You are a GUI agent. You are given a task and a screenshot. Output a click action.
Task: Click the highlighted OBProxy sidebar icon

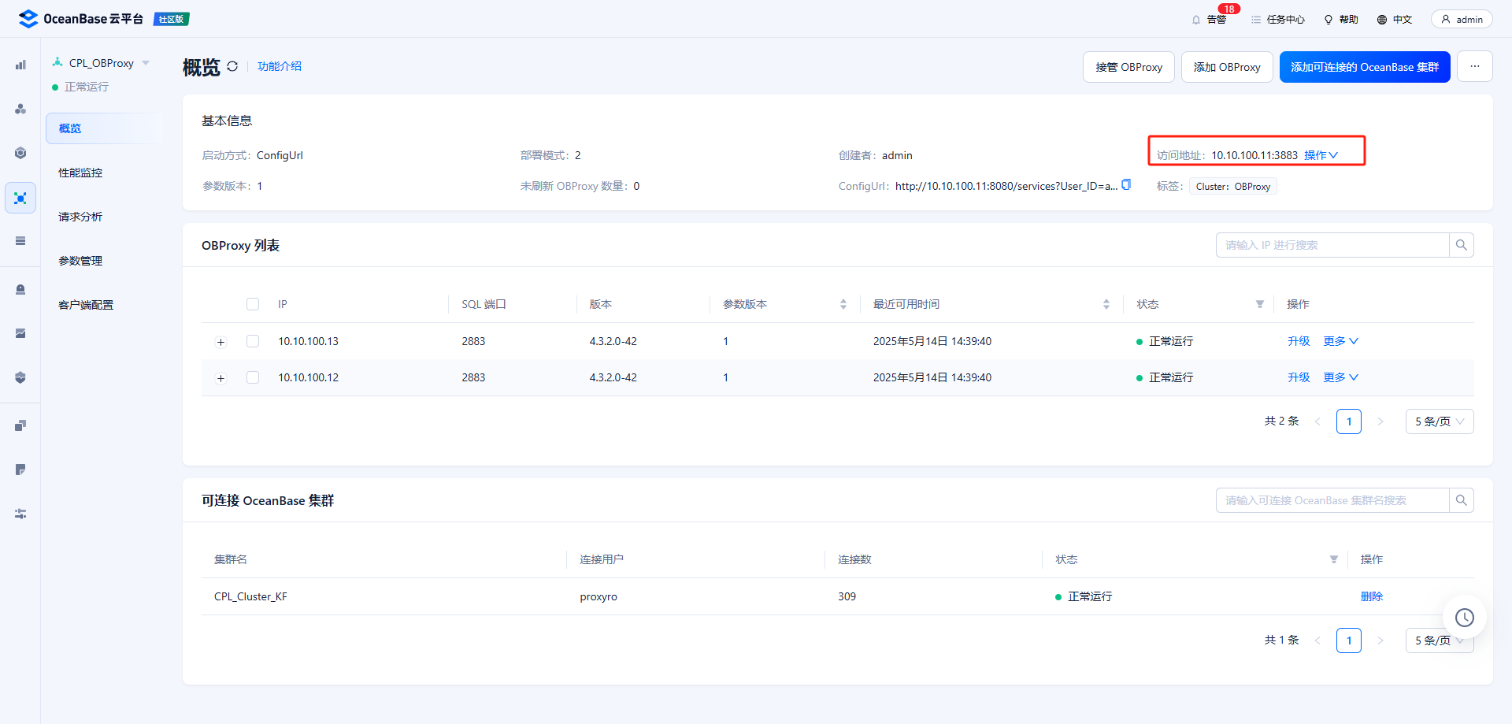tap(20, 198)
